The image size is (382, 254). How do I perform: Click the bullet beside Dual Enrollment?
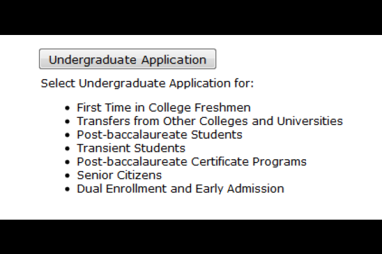(x=68, y=189)
